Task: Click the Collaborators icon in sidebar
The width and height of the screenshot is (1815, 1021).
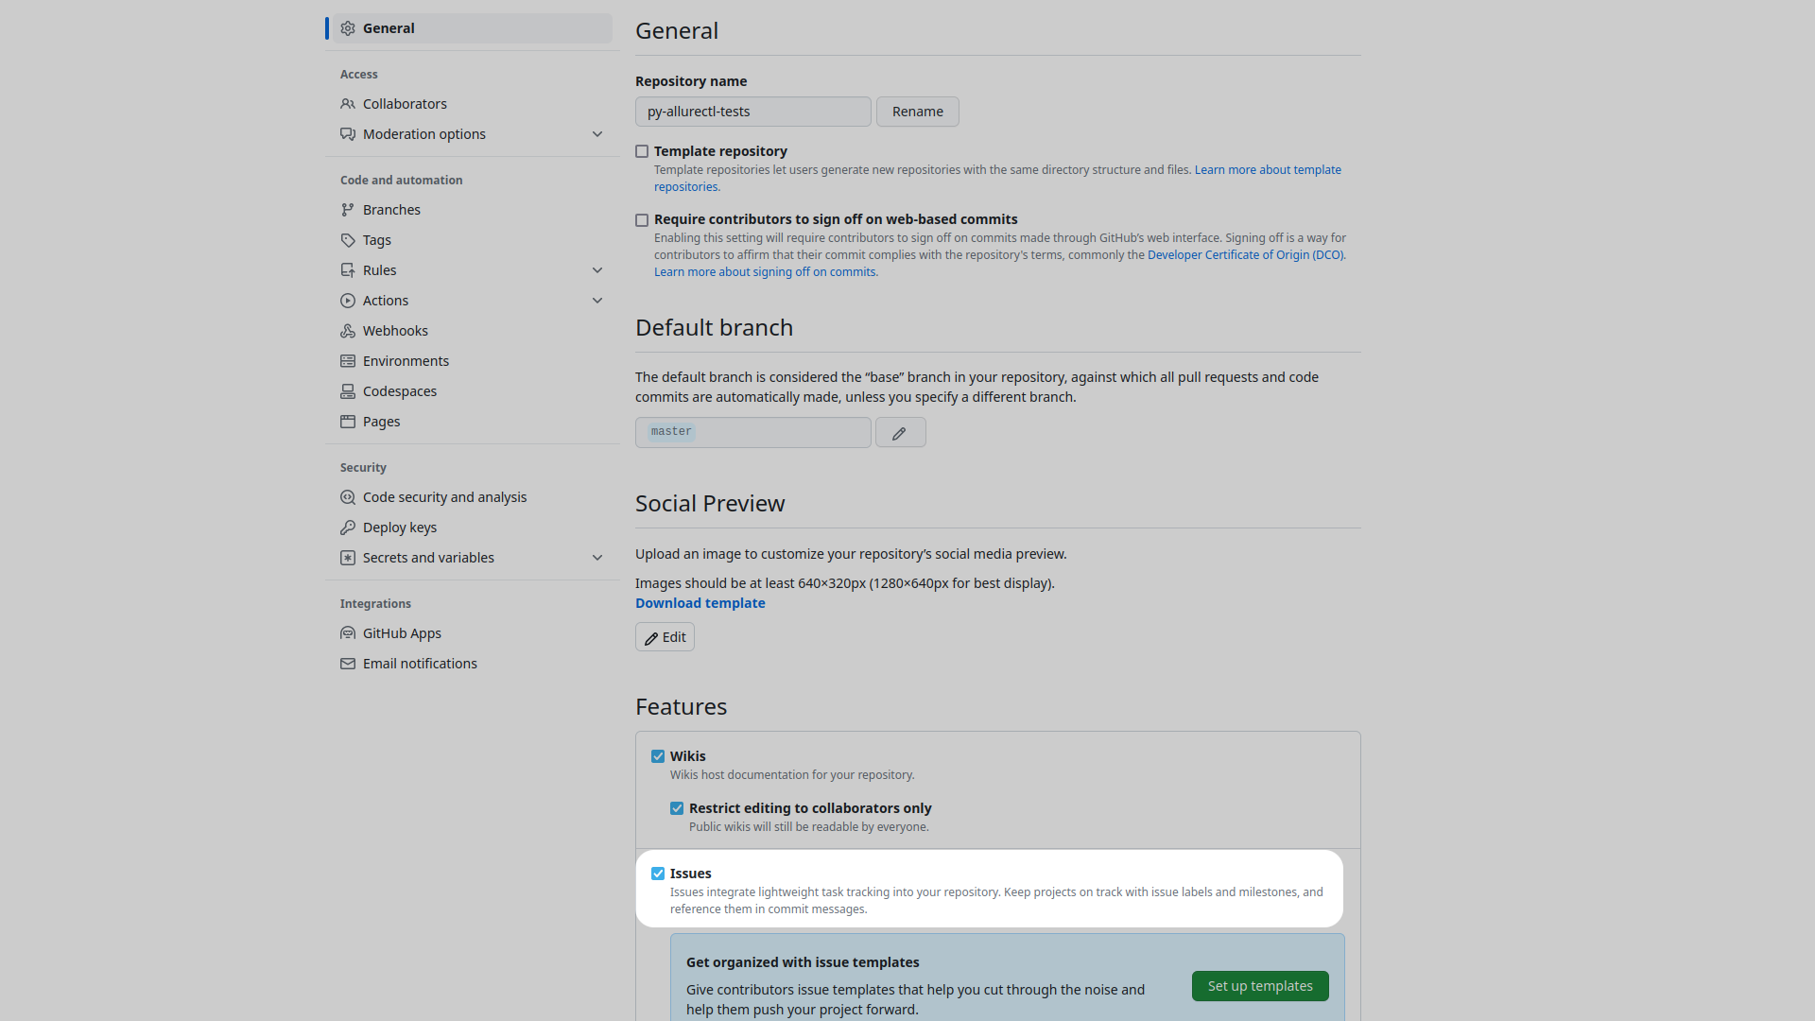Action: point(349,103)
